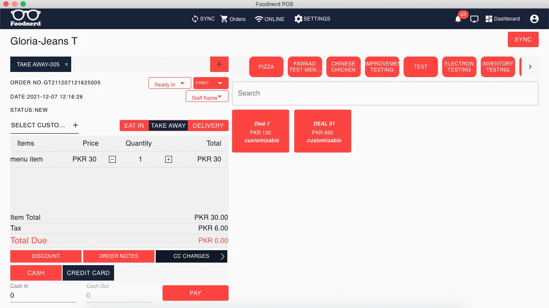Select CREDIT CARD payment method
This screenshot has width=549, height=308.
[88, 273]
